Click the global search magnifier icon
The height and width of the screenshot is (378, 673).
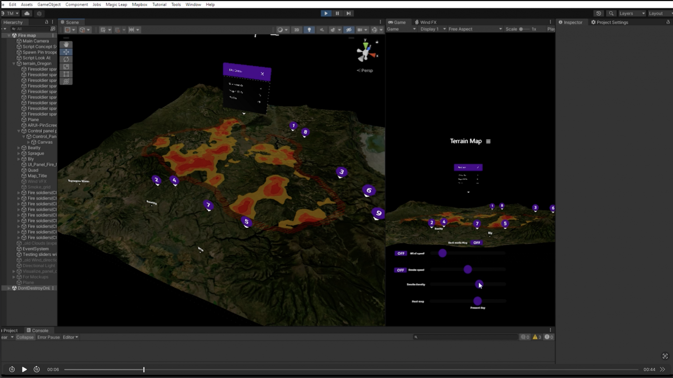click(x=611, y=13)
